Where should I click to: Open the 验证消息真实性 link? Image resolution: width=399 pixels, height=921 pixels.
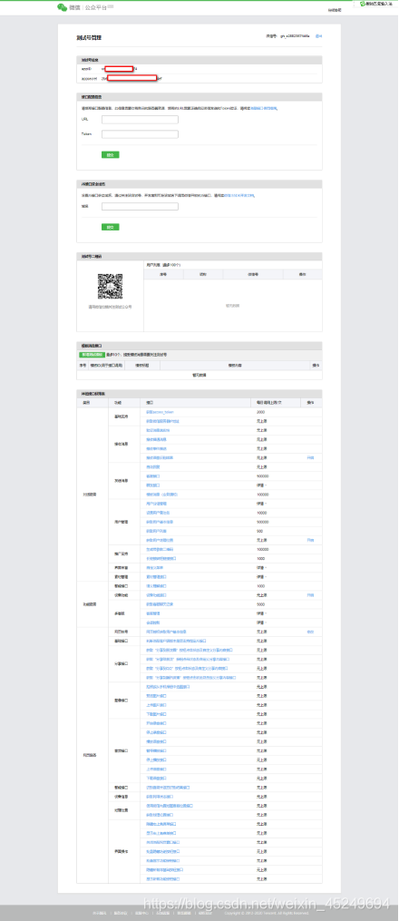[156, 430]
